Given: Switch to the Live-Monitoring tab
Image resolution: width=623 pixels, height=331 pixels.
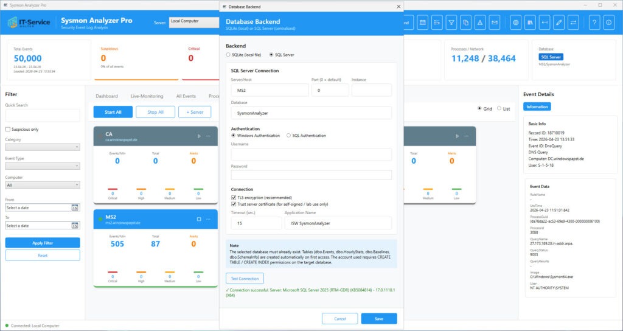Looking at the screenshot, I should click(147, 96).
